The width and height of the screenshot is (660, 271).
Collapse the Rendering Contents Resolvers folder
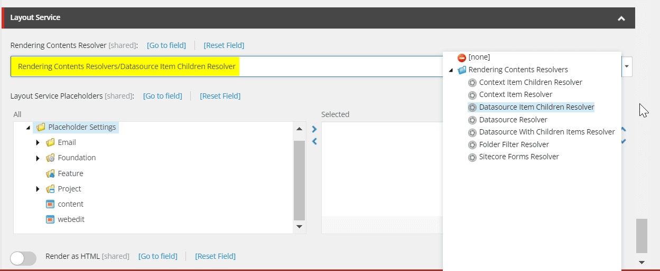click(x=451, y=70)
